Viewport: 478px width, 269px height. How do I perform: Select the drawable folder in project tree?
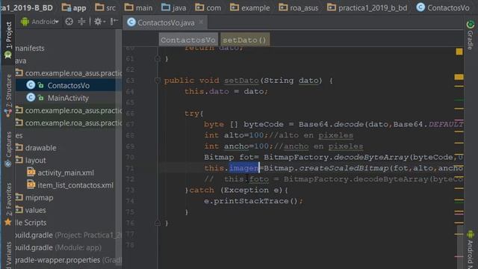pyautogui.click(x=41, y=148)
